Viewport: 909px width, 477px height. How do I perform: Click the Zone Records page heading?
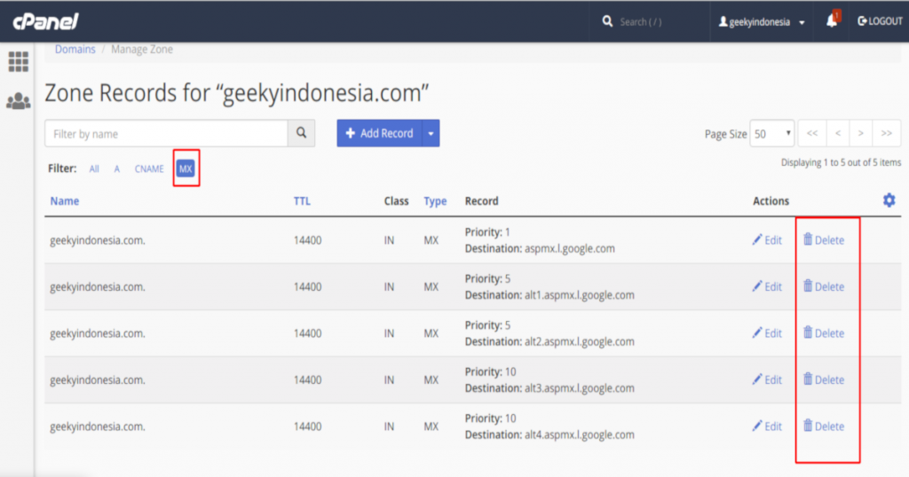236,93
